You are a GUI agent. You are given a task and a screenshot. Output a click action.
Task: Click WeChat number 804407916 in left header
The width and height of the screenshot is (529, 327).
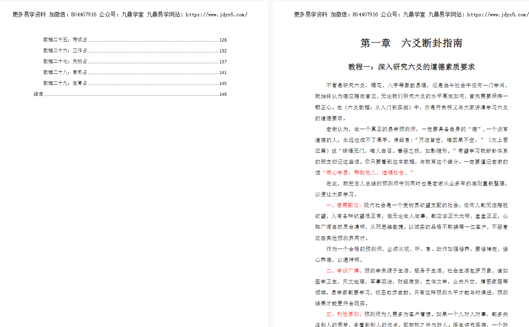pos(84,15)
